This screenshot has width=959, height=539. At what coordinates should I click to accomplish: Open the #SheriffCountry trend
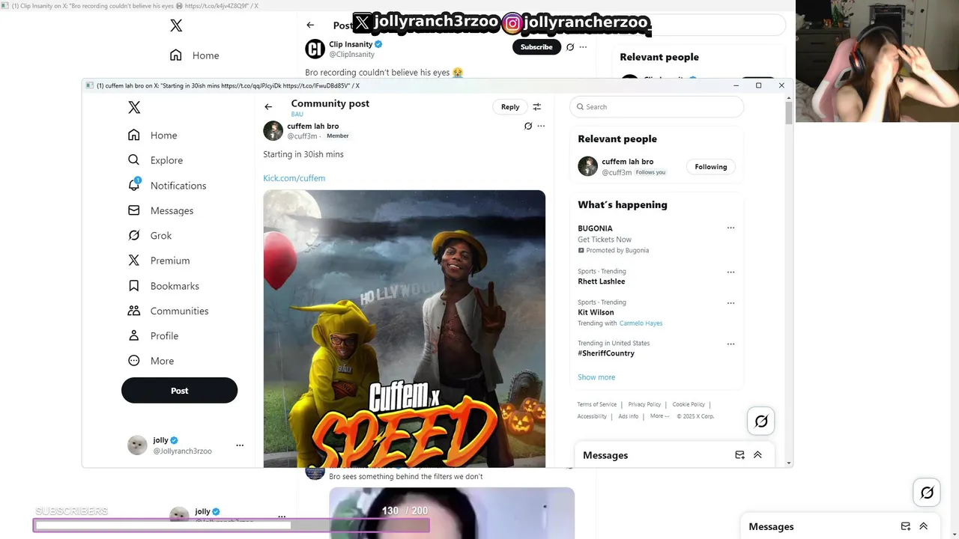pyautogui.click(x=605, y=353)
